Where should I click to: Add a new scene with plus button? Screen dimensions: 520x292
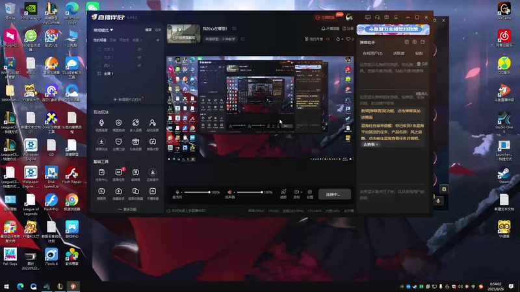tap(158, 40)
